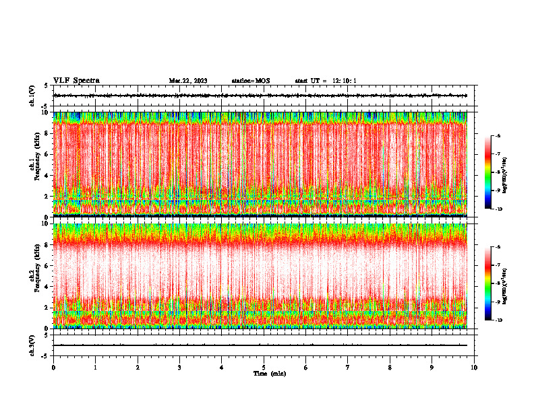Viewport: 534px width, 412px height.
Task: Click the ch.1 color bar log(PSD) label
Action: click(x=505, y=176)
